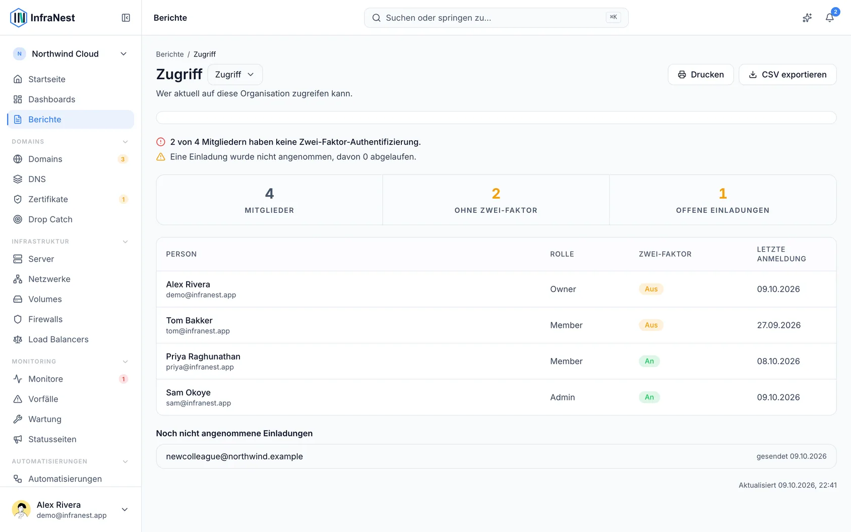Screen dimensions: 851x532
Task: Click the Startseite home icon
Action: click(x=18, y=79)
